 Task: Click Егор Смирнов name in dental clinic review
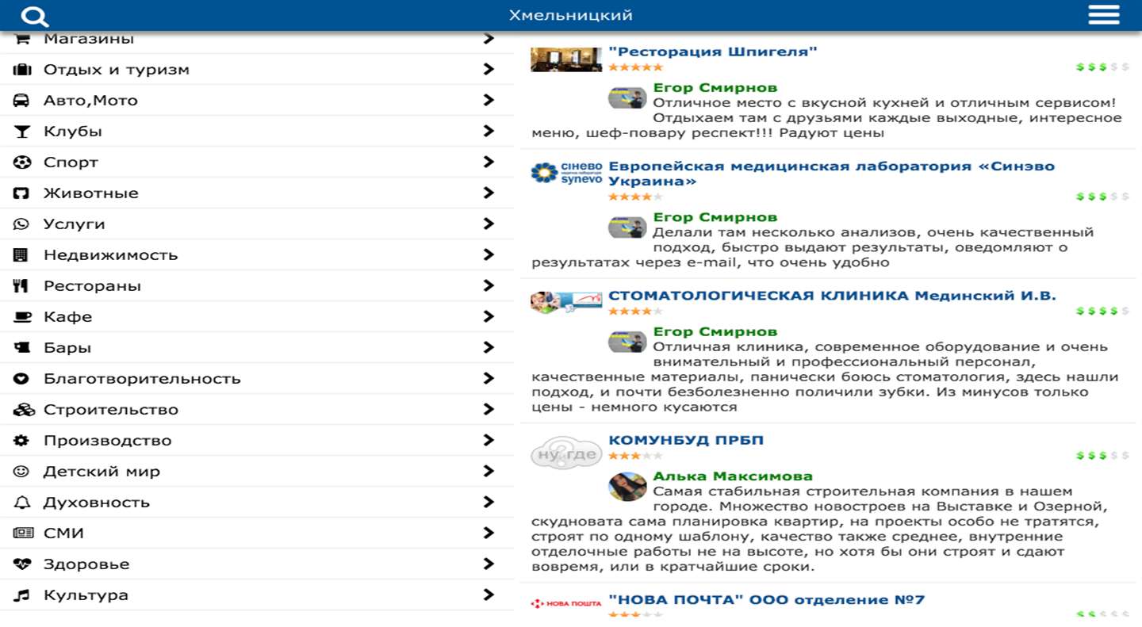(x=715, y=331)
